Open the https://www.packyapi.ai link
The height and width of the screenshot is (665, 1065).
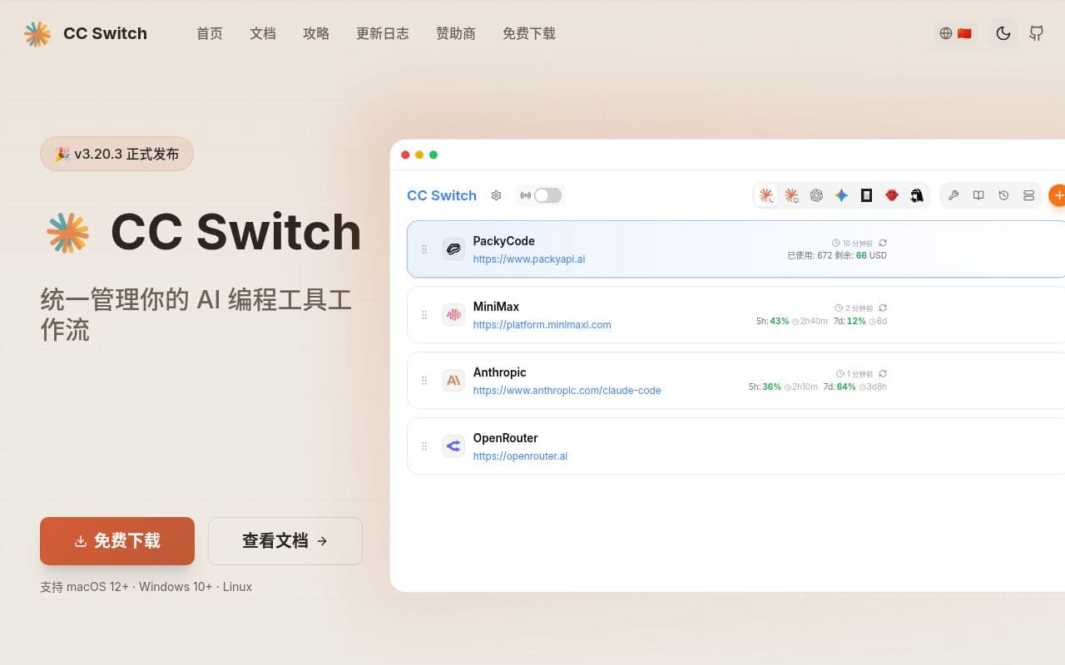click(x=529, y=259)
